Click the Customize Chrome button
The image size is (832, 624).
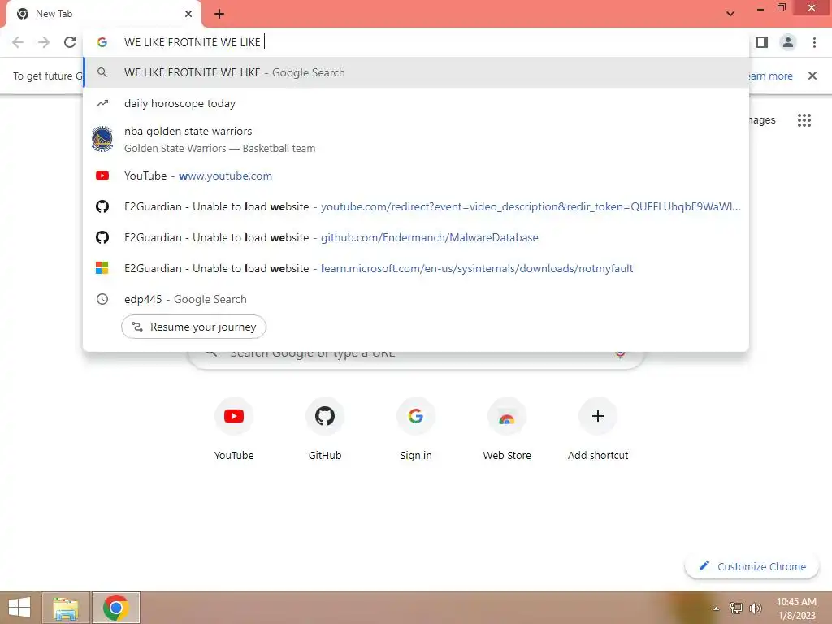[x=752, y=566]
